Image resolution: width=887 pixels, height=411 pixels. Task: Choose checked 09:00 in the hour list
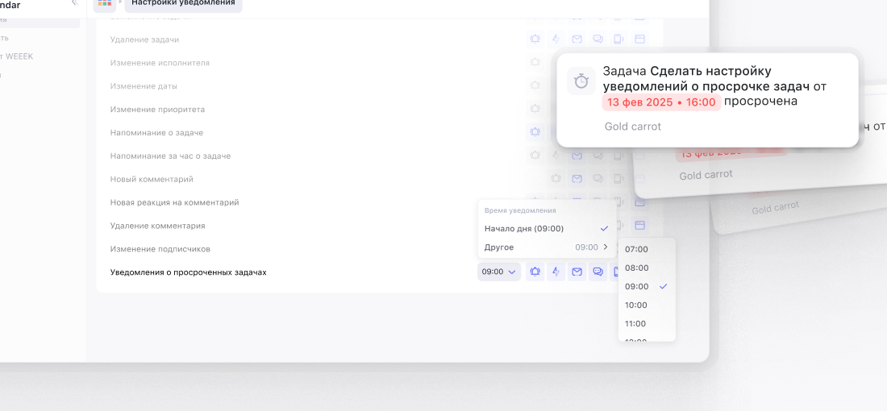[647, 287]
